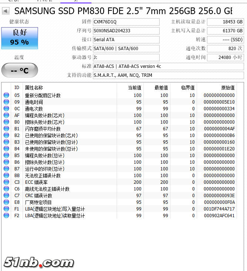Select status orb for attribute C6 row
This screenshot has height=271, width=247.
6,189
